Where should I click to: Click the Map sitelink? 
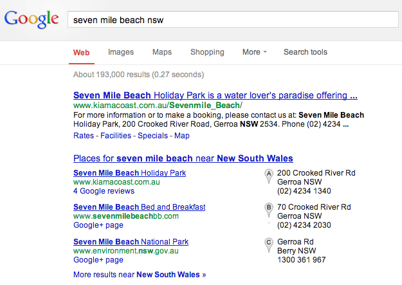tap(182, 136)
